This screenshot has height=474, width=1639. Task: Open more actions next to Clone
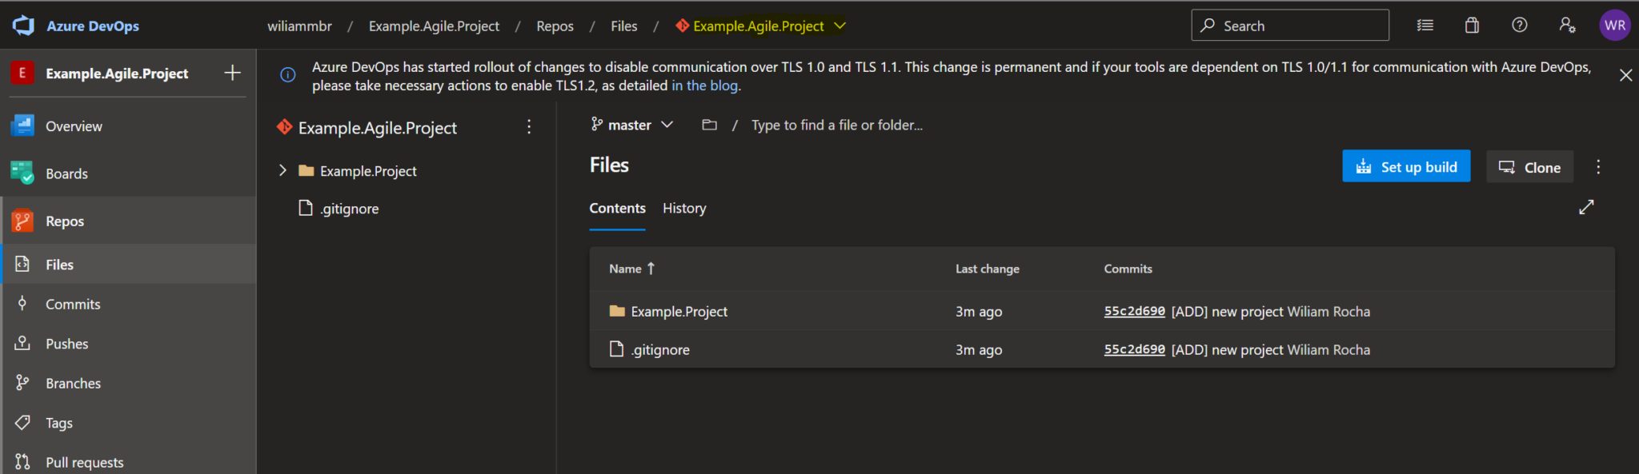click(1598, 166)
